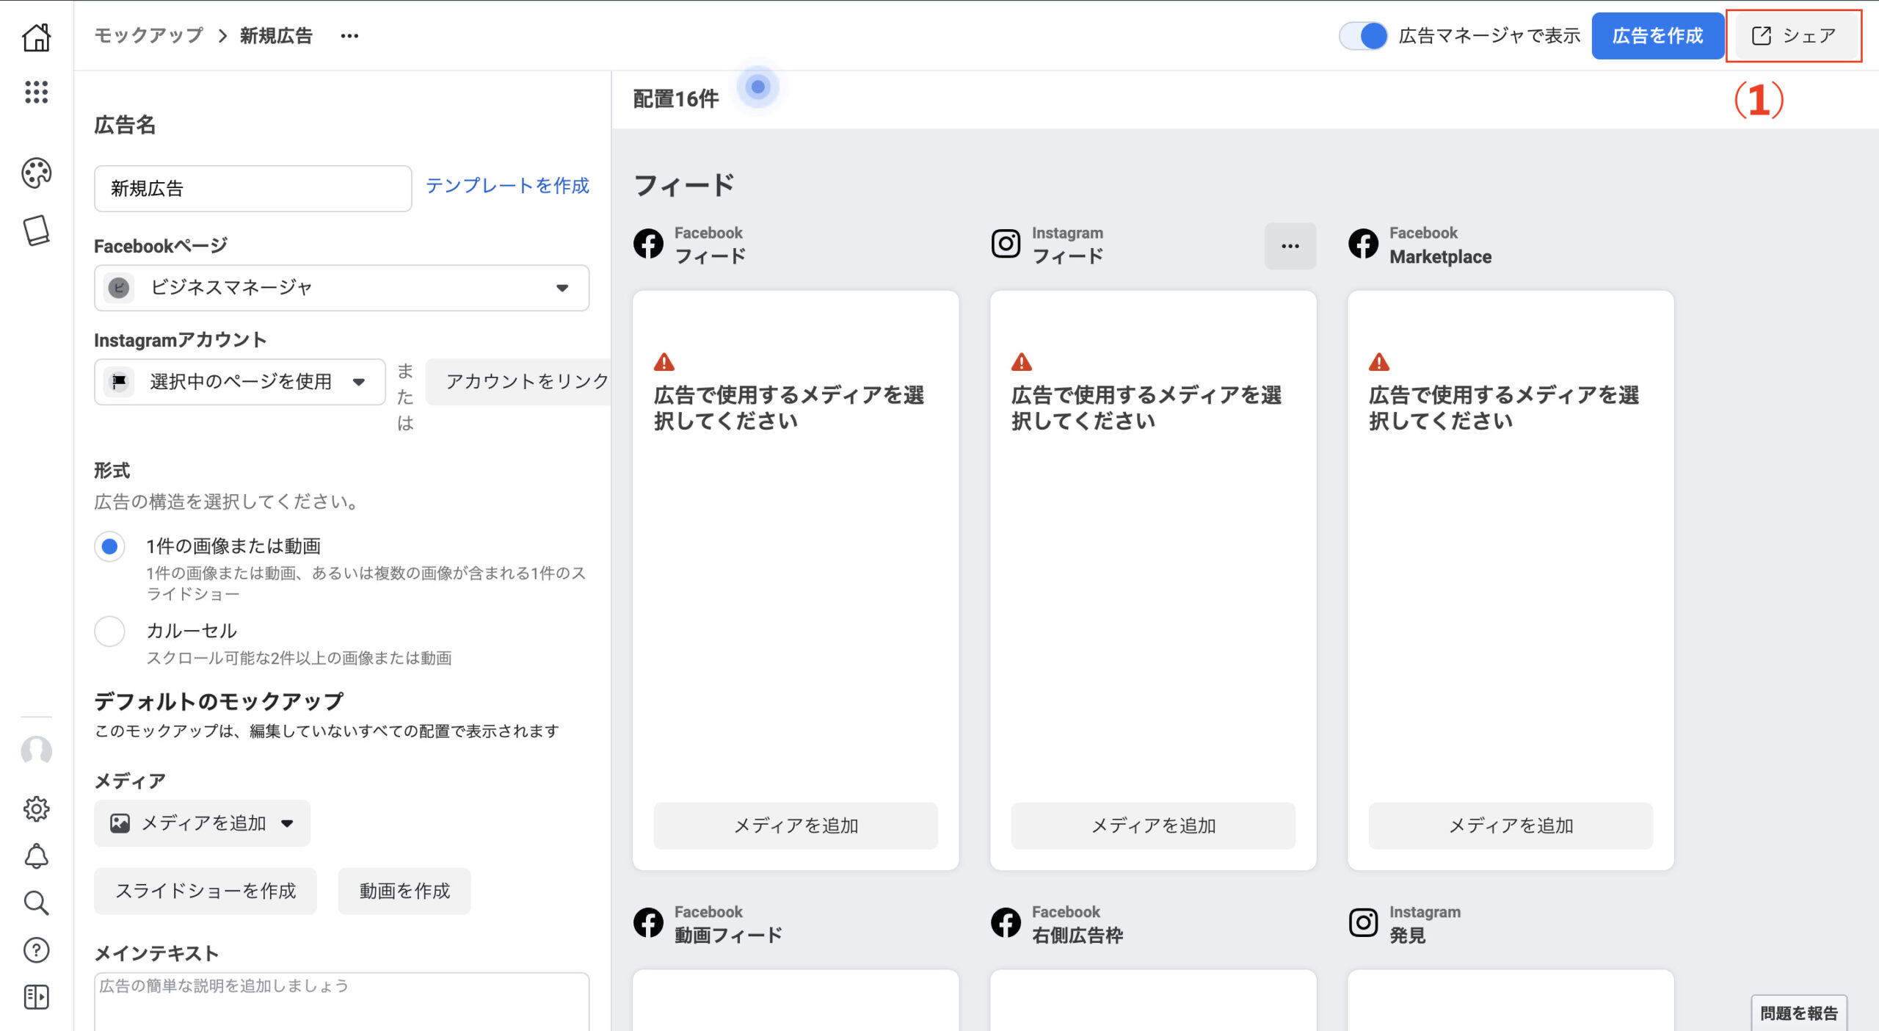1879x1031 pixels.
Task: Open the help question mark icon
Action: point(36,949)
